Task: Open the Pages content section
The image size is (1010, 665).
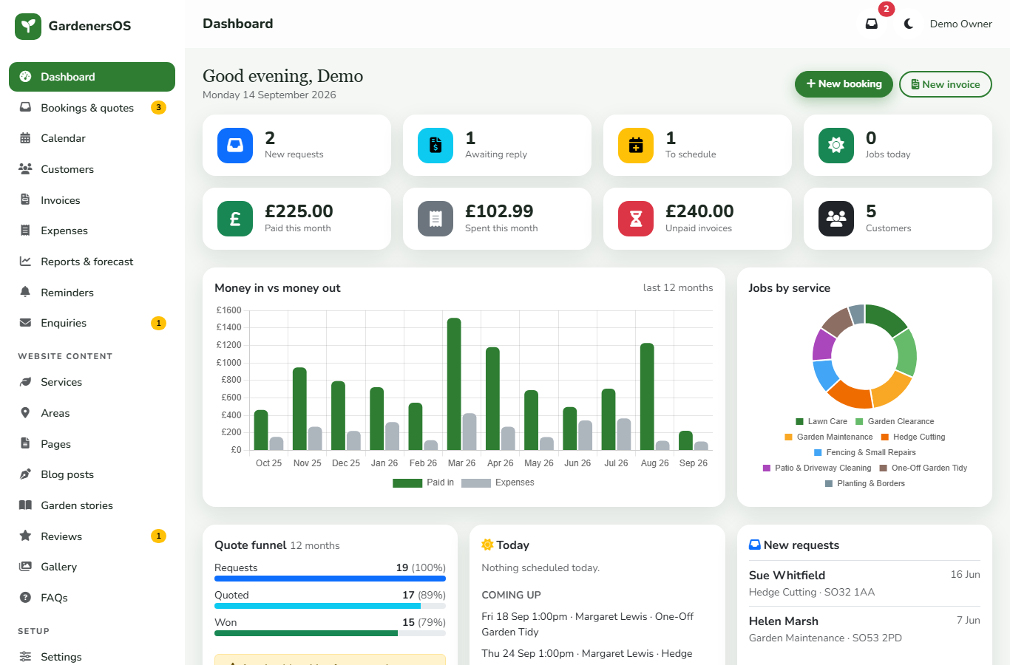Action: [92, 444]
